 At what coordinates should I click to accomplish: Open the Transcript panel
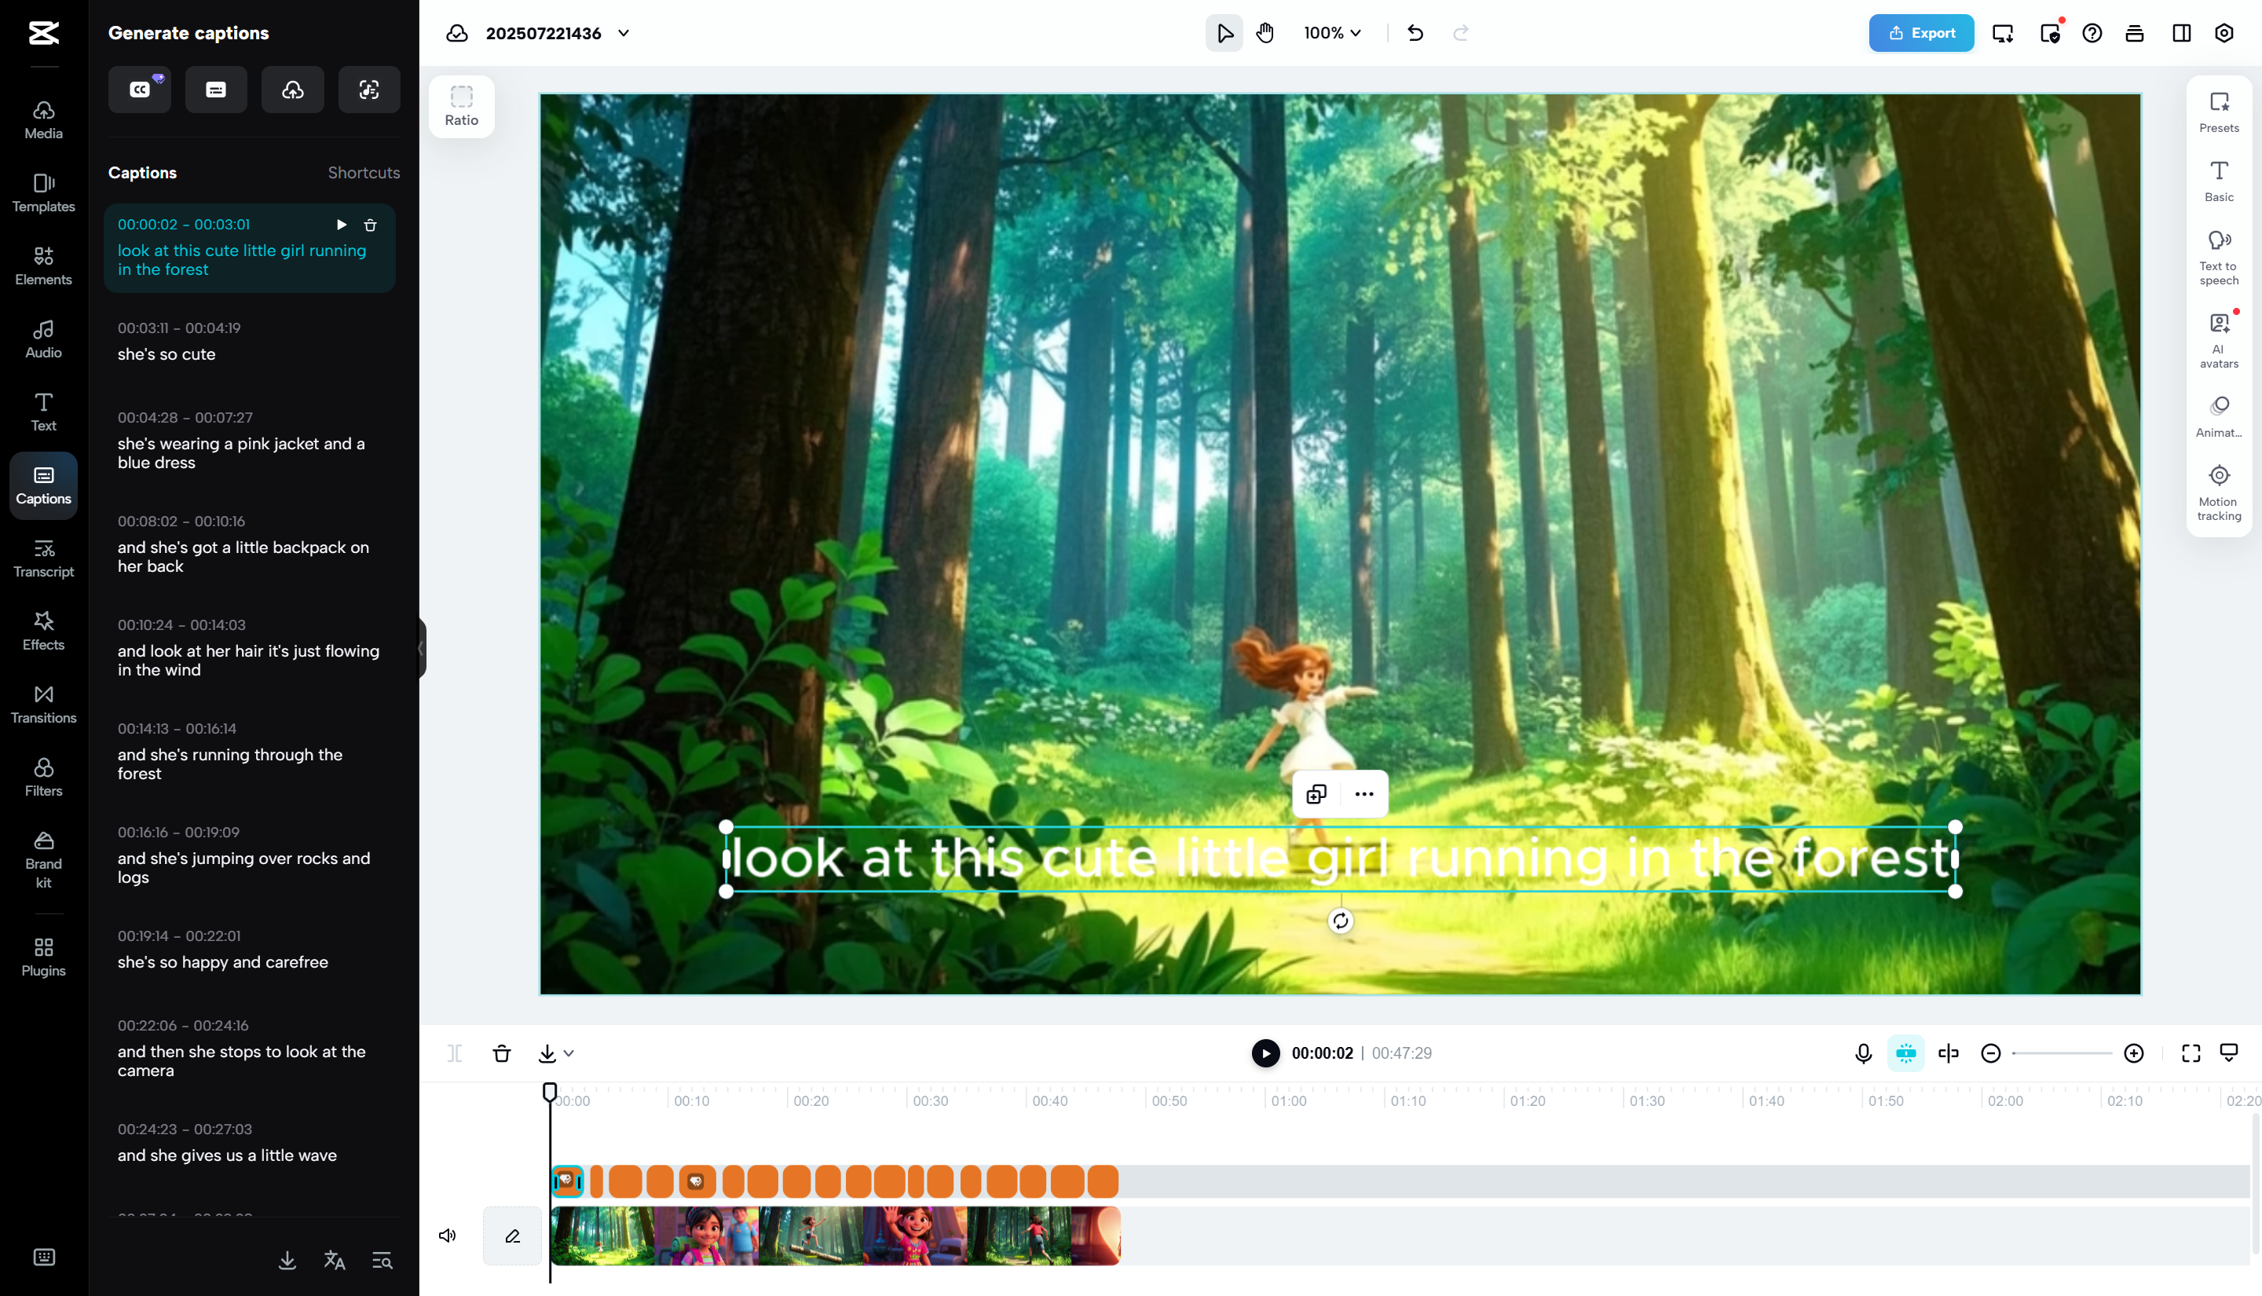click(x=42, y=558)
